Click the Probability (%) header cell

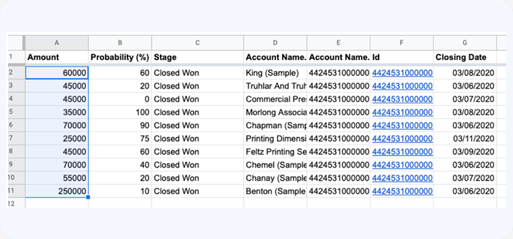[119, 57]
